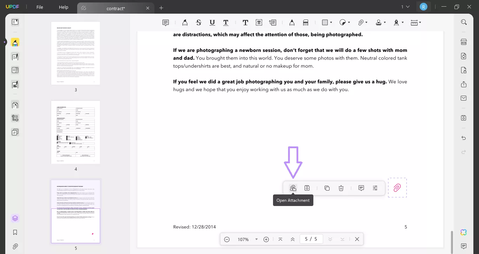The image size is (479, 254).
Task: Select the Squiggly underline tool
Action: pos(226,22)
